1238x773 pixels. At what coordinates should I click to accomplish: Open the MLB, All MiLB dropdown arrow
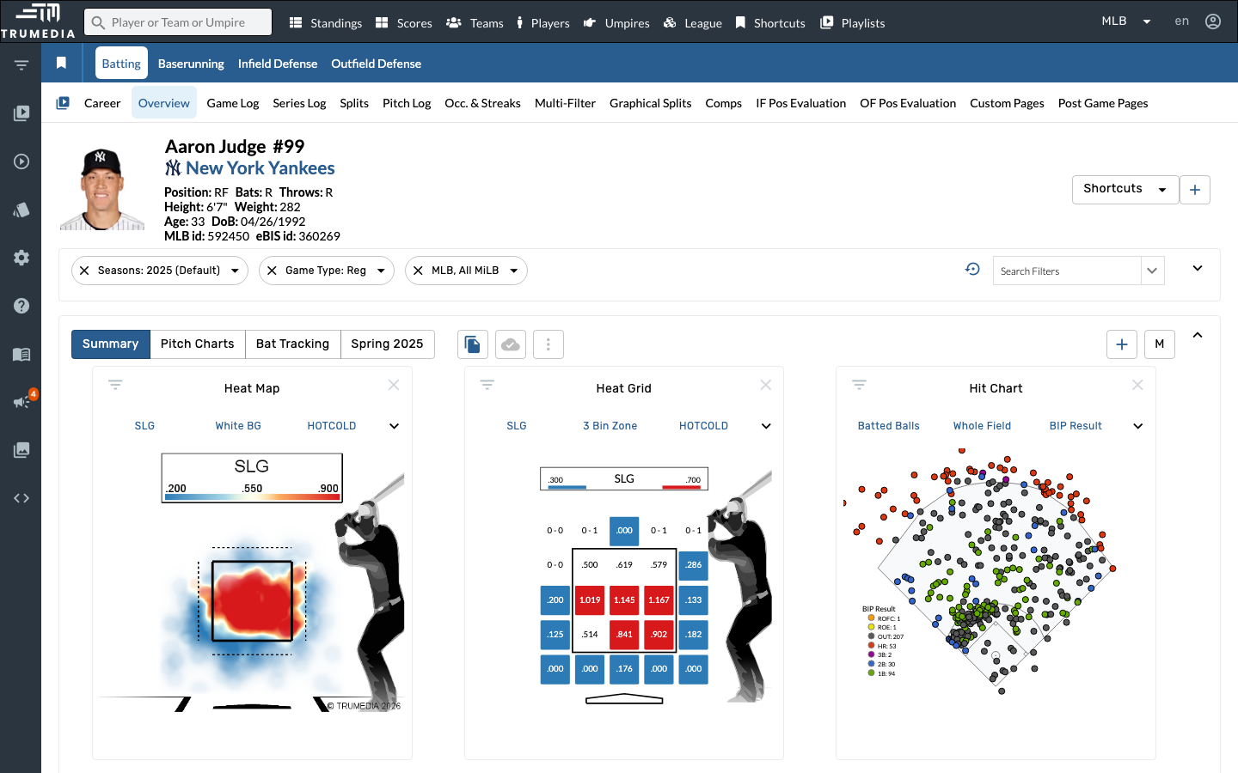click(x=514, y=271)
